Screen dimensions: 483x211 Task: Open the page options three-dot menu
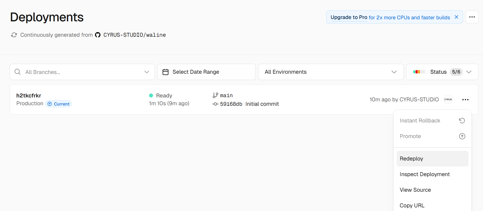click(x=472, y=17)
